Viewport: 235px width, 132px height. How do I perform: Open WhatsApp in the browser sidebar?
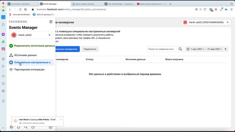point(3,42)
